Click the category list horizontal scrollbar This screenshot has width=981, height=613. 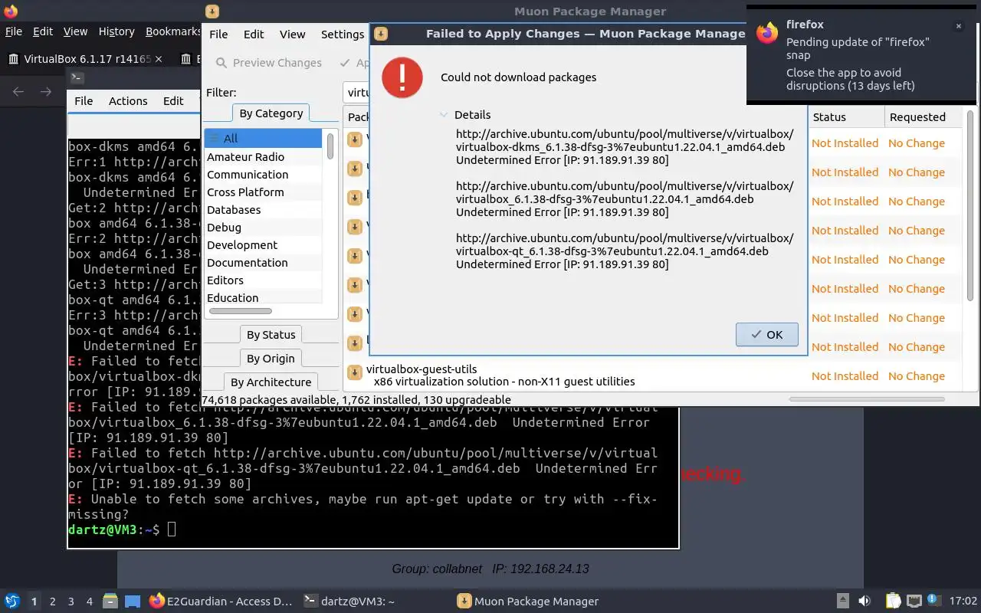click(x=241, y=311)
